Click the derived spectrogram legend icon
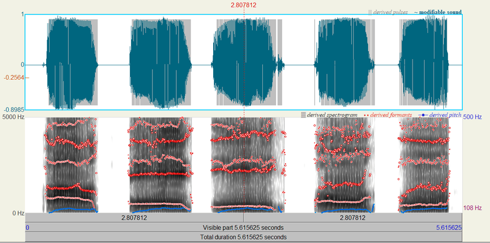490x243 pixels. pyautogui.click(x=305, y=115)
